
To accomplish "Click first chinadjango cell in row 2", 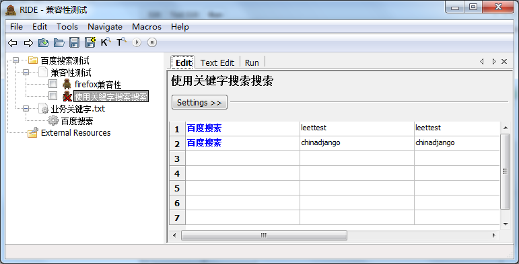I will 357,143.
